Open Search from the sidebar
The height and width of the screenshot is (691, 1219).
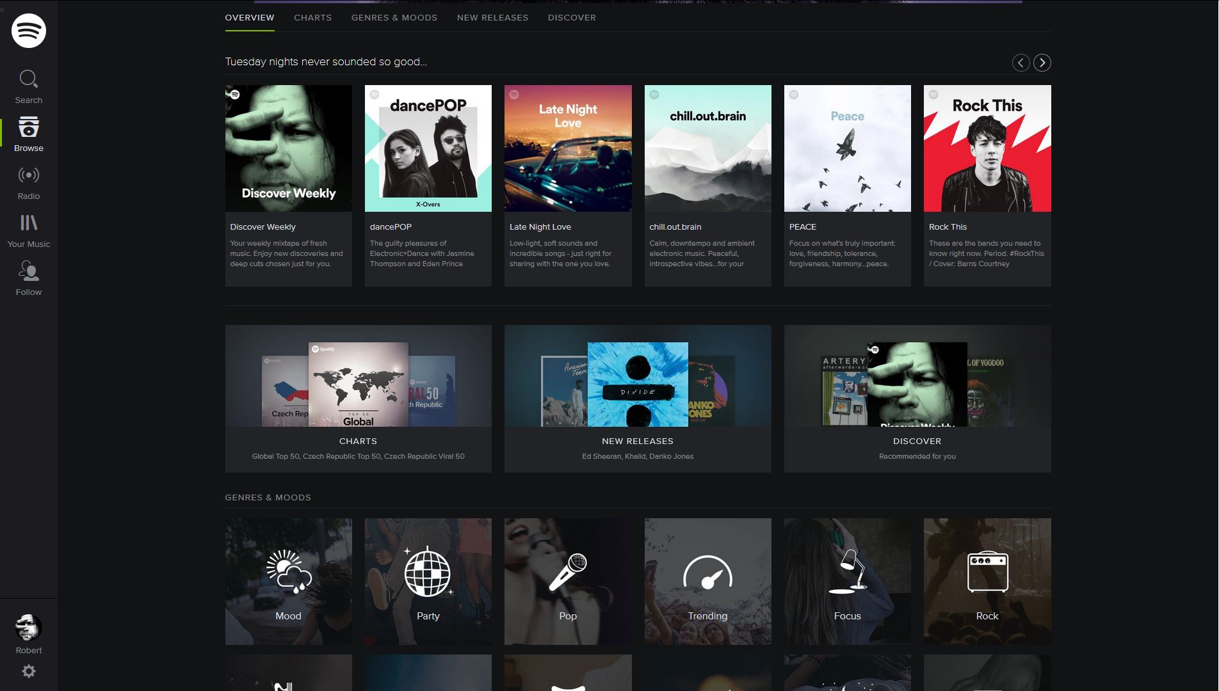click(x=29, y=87)
